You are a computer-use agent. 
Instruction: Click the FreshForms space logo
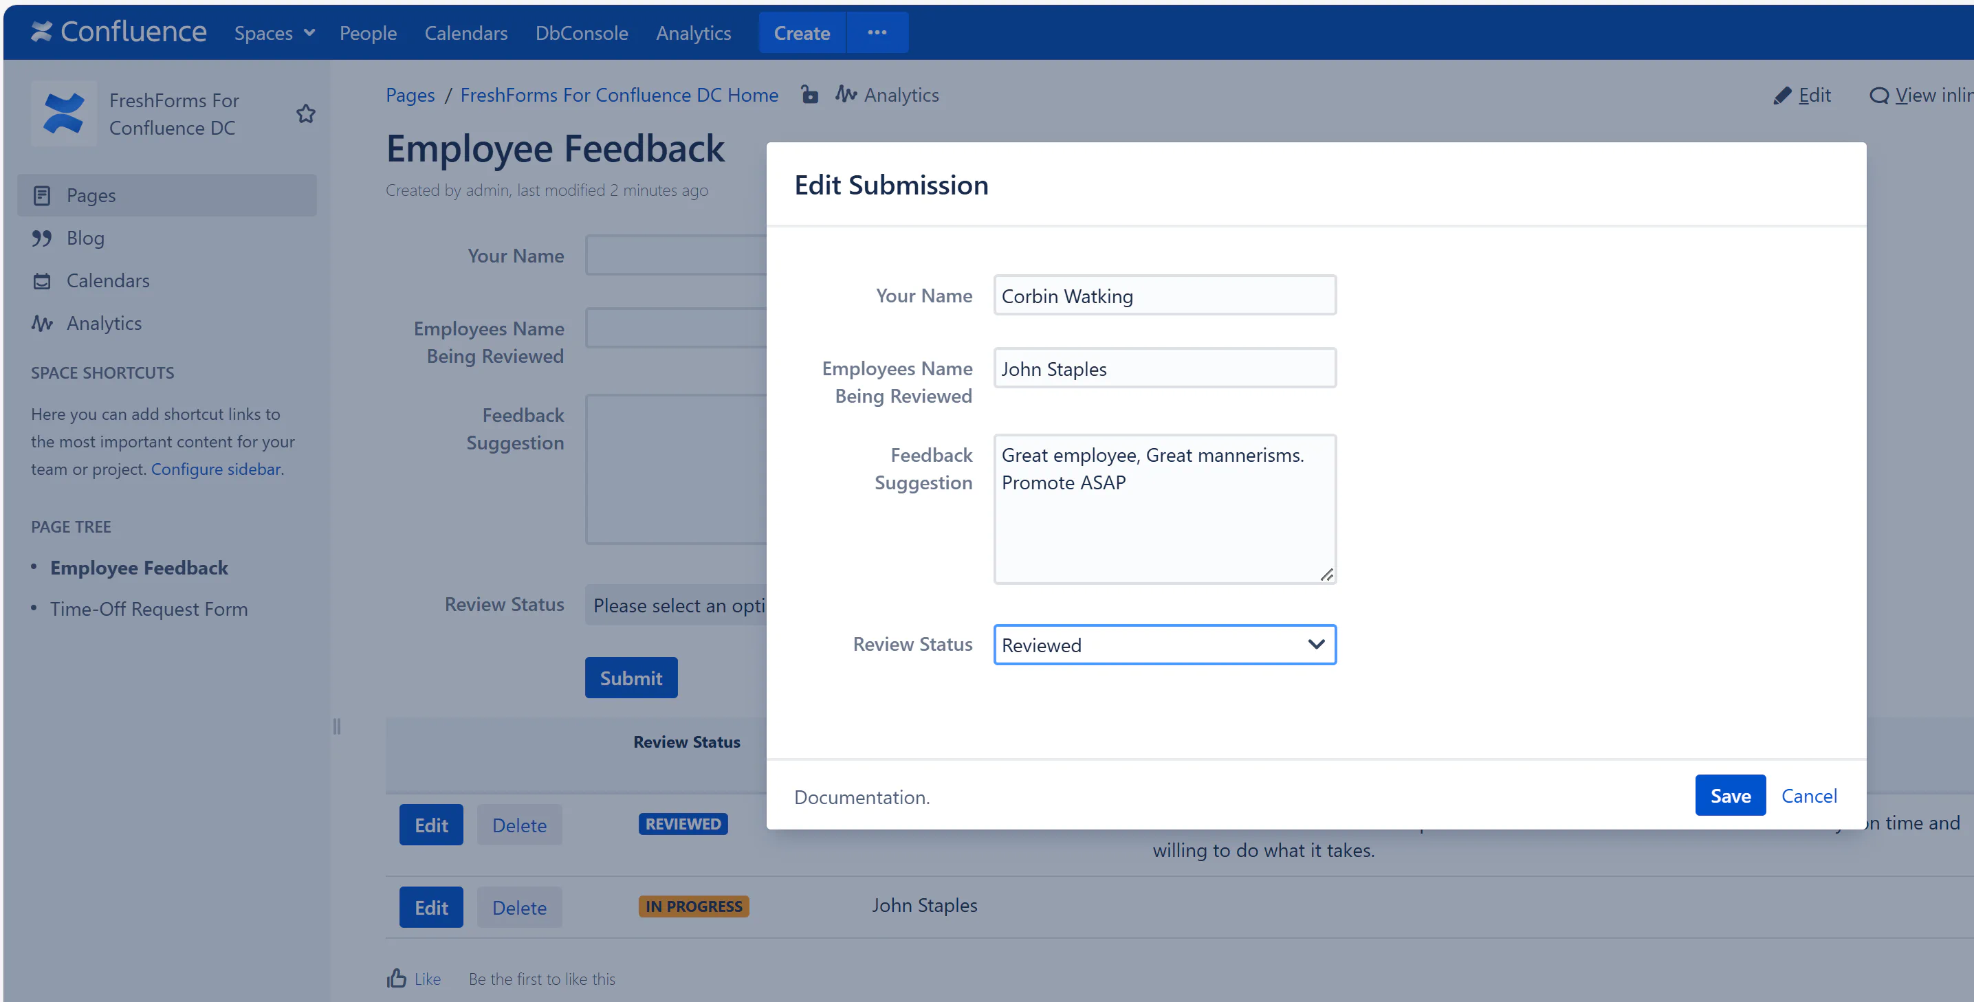pyautogui.click(x=64, y=113)
